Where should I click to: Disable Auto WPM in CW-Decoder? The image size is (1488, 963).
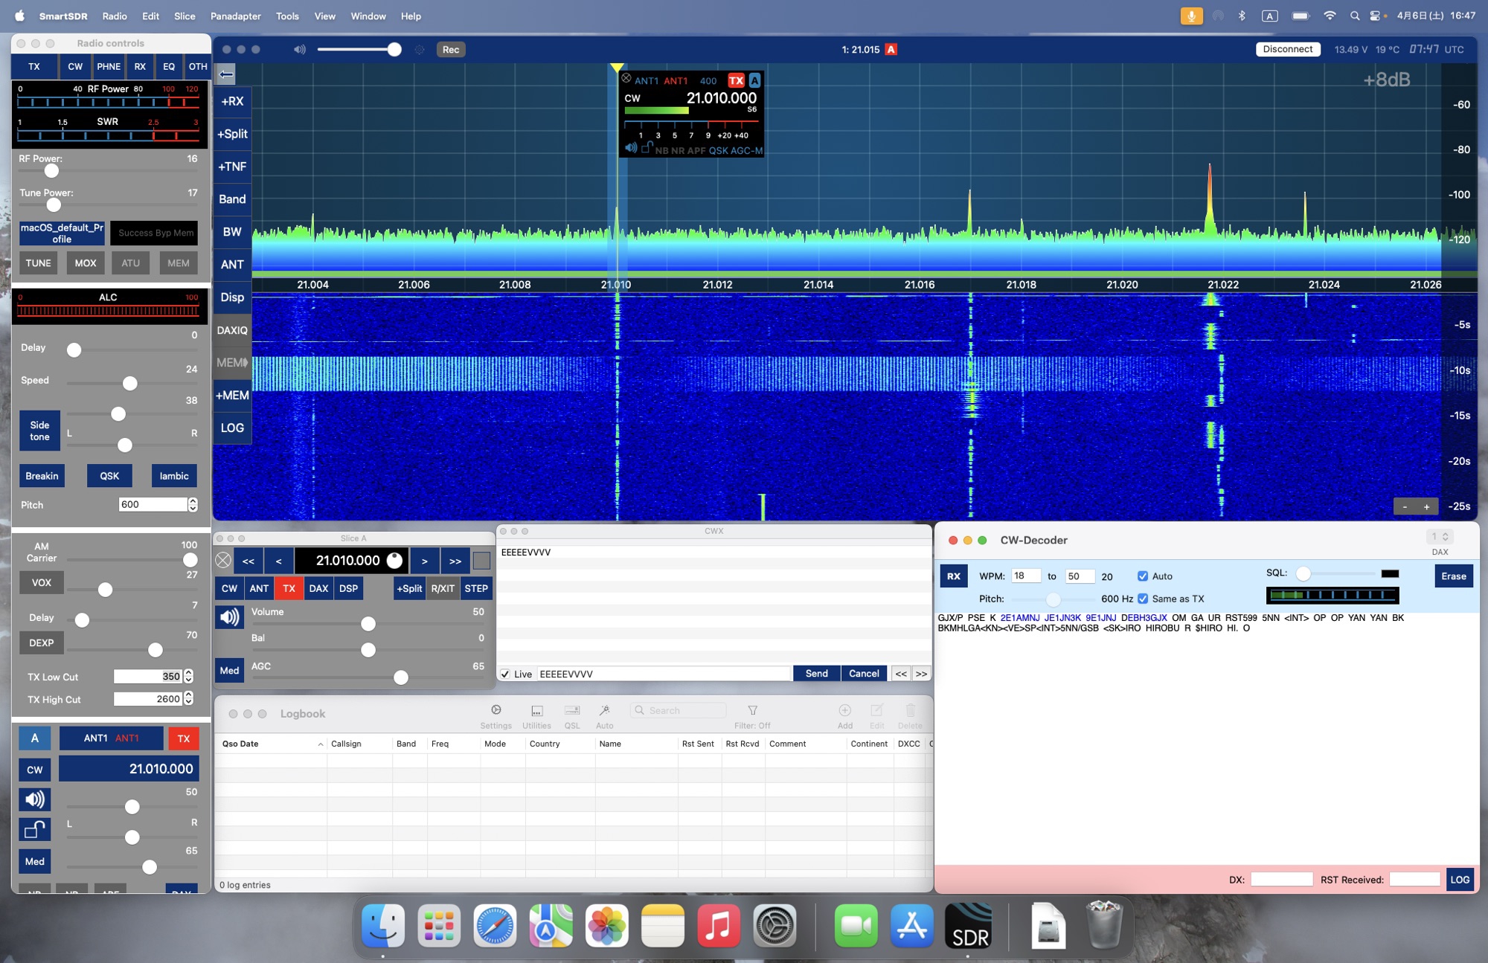point(1142,576)
